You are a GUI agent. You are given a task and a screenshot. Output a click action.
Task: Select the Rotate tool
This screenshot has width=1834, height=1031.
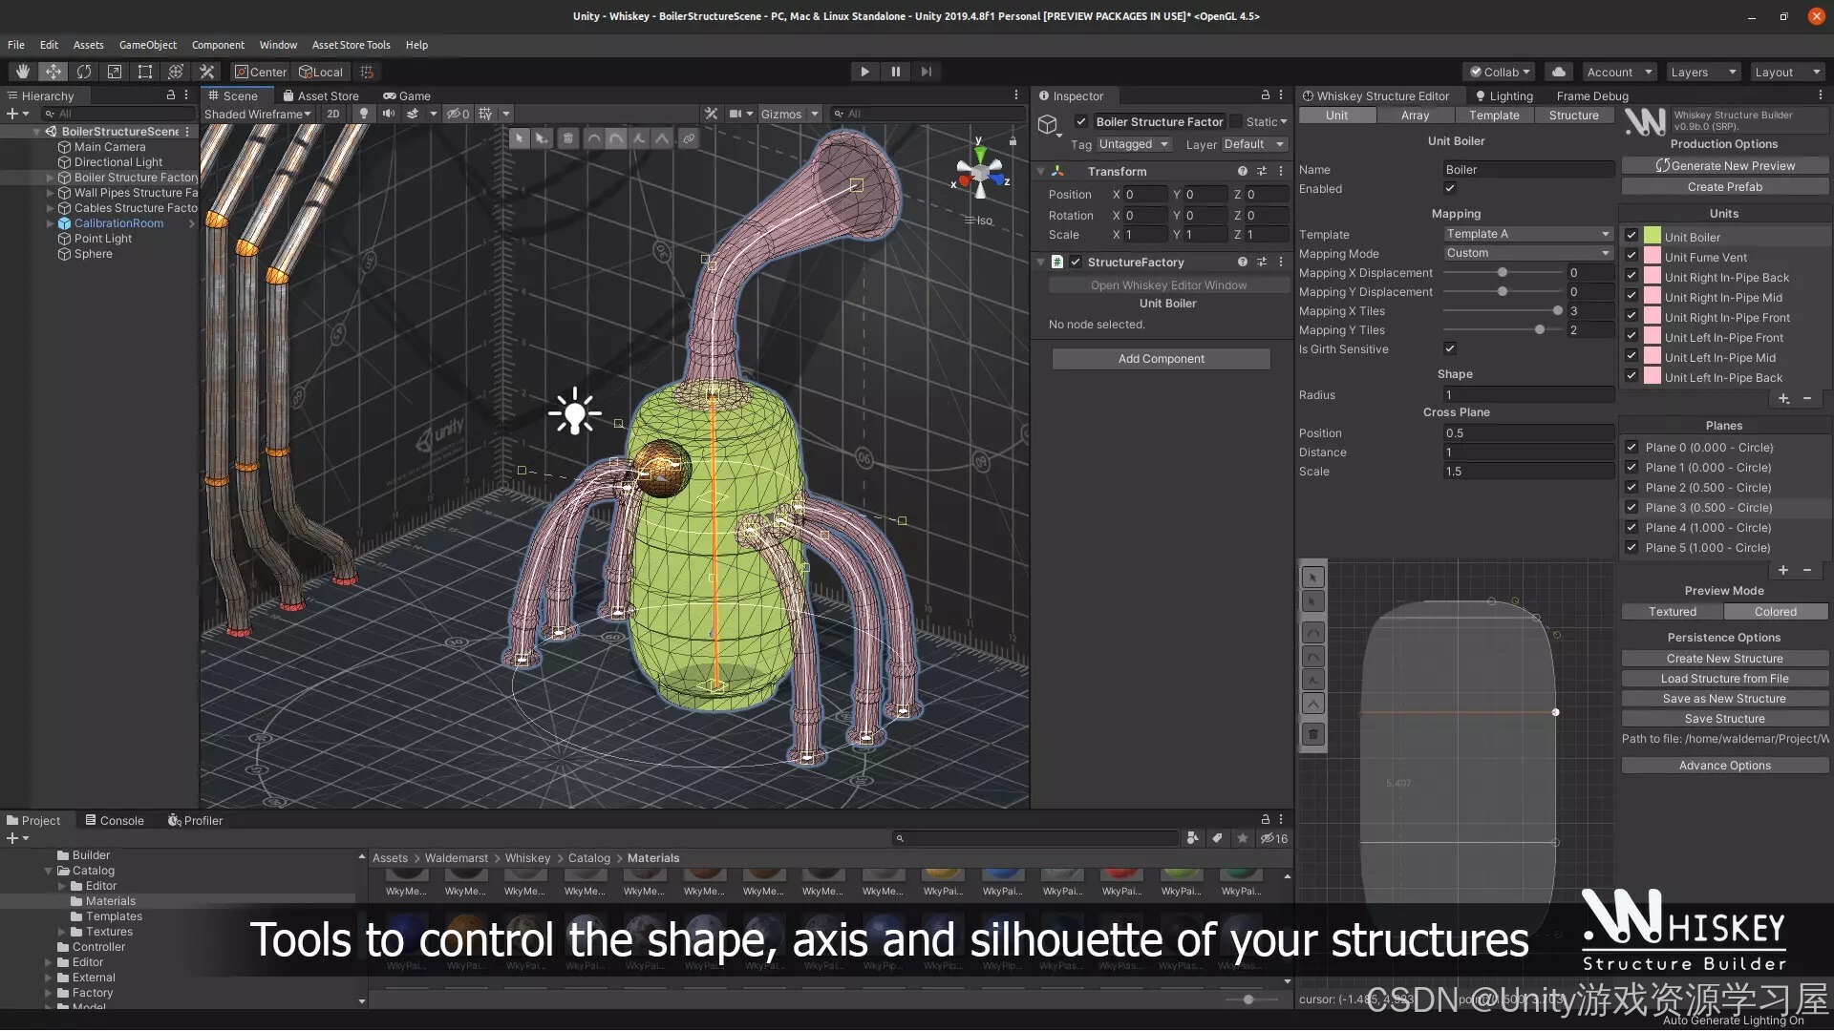84,72
